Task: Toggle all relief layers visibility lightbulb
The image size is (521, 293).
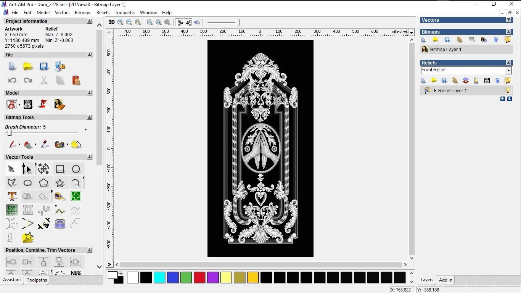Action: (508, 80)
